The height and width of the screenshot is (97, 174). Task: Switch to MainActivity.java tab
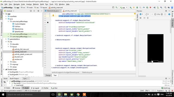point(53,11)
